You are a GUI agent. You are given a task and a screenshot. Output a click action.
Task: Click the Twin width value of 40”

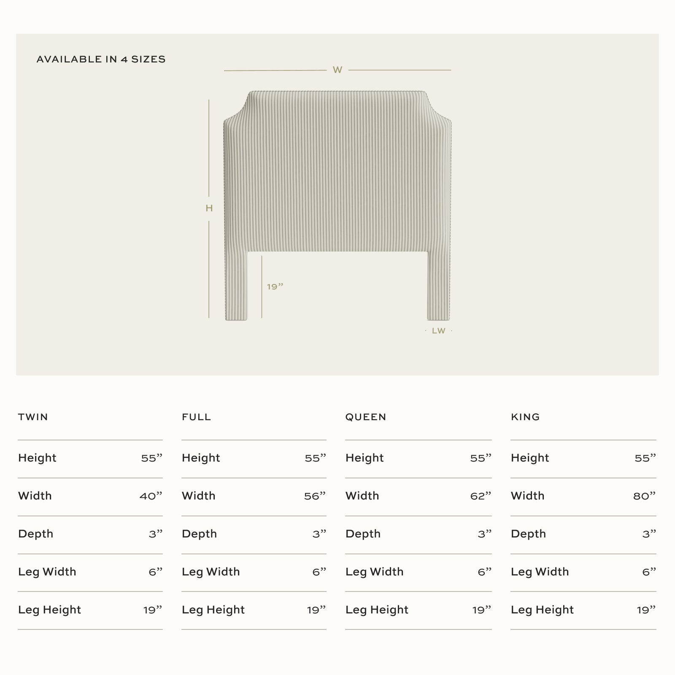pyautogui.click(x=151, y=496)
